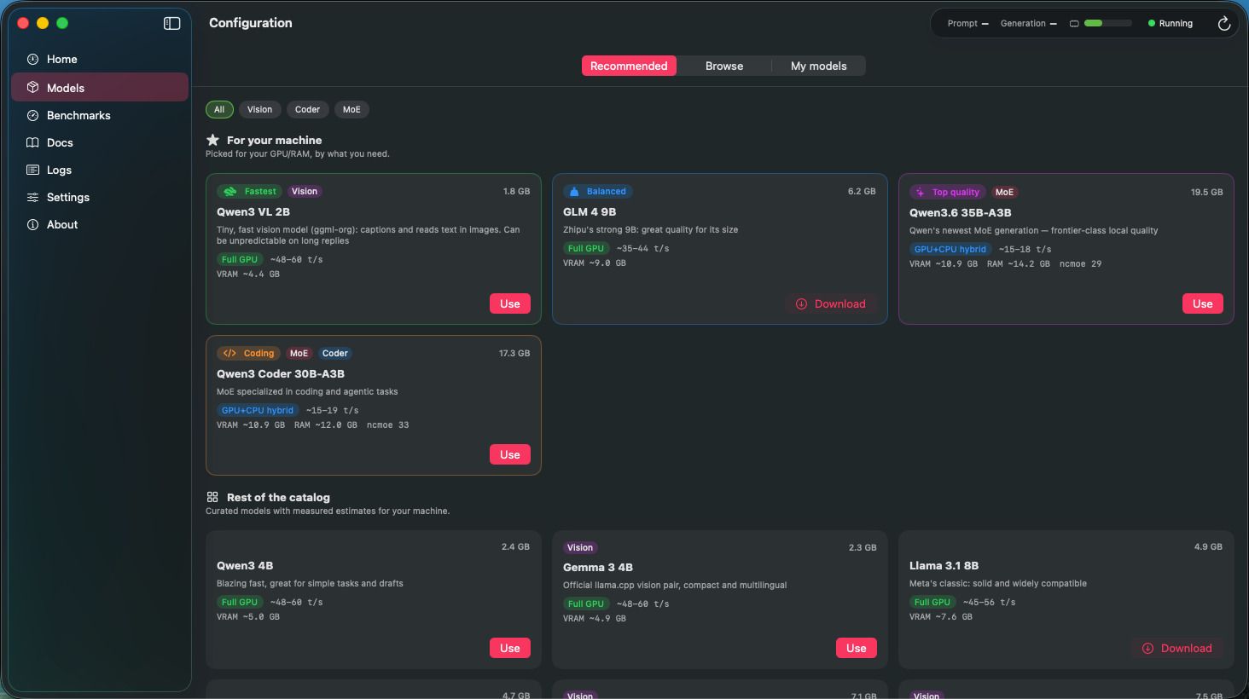Screen dimensions: 1249x699
Task: Select the Coder filter chip
Action: click(x=307, y=110)
